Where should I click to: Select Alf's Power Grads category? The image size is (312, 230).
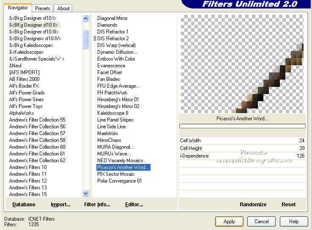[x=27, y=93]
